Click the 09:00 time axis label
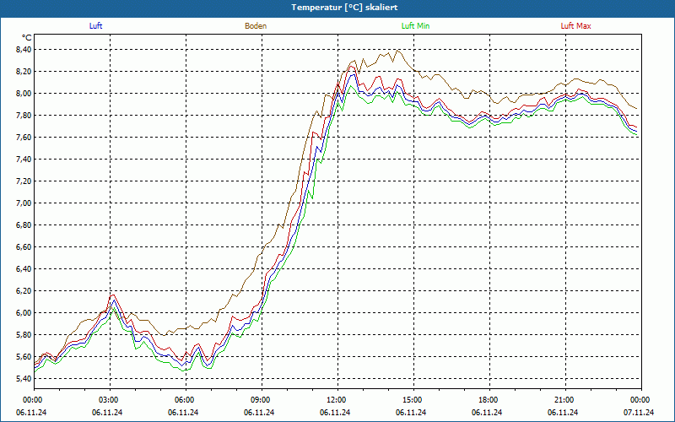Viewport: 675px width, 422px height. pos(261,400)
